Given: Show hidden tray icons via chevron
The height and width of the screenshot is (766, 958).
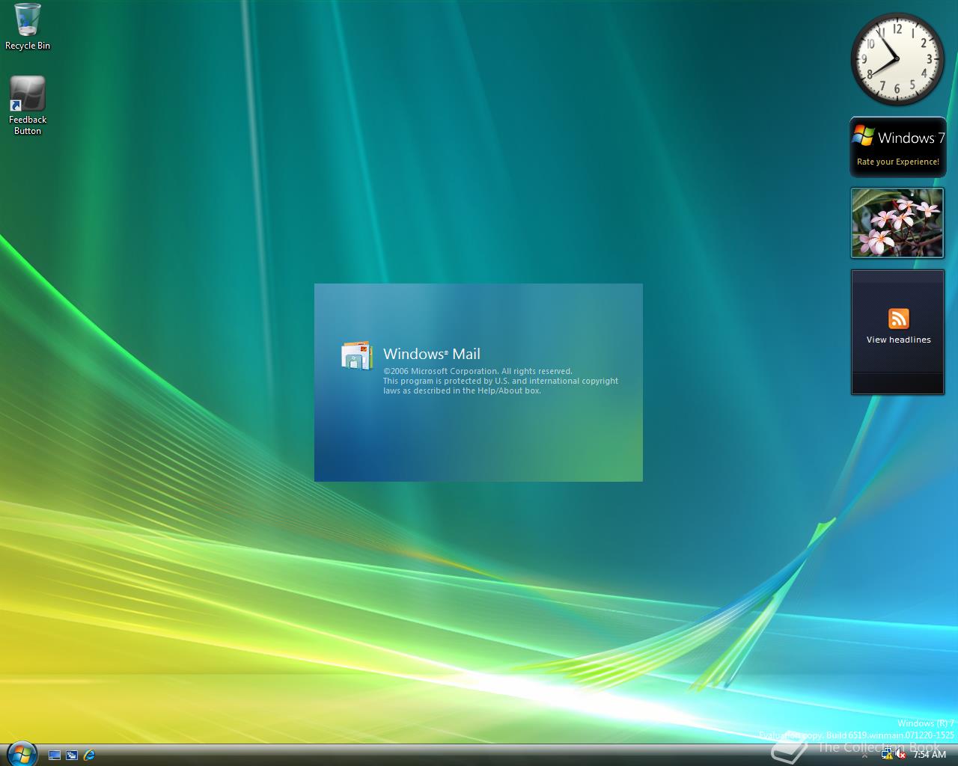Looking at the screenshot, I should point(866,755).
